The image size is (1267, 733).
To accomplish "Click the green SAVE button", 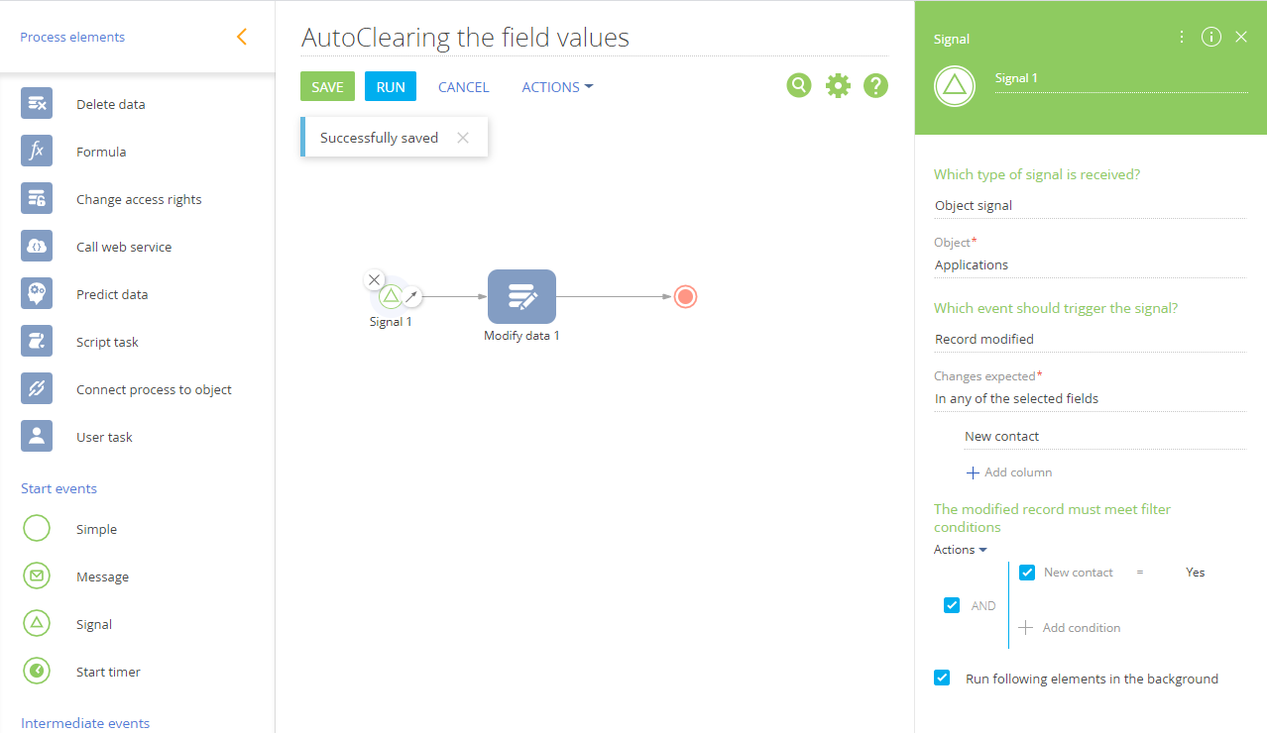I will pyautogui.click(x=327, y=86).
